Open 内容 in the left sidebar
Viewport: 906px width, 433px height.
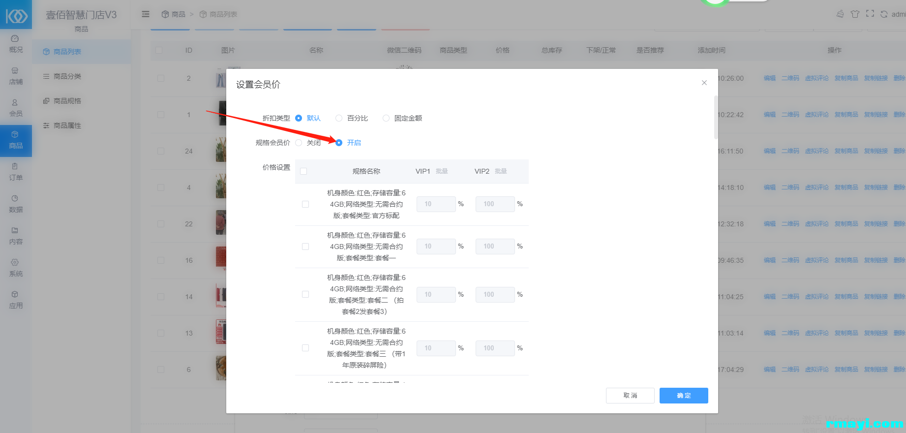coord(16,236)
